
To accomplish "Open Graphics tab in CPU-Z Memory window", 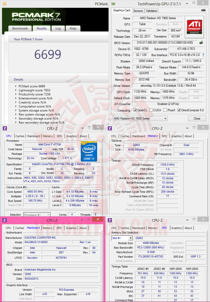I will point(176,136).
